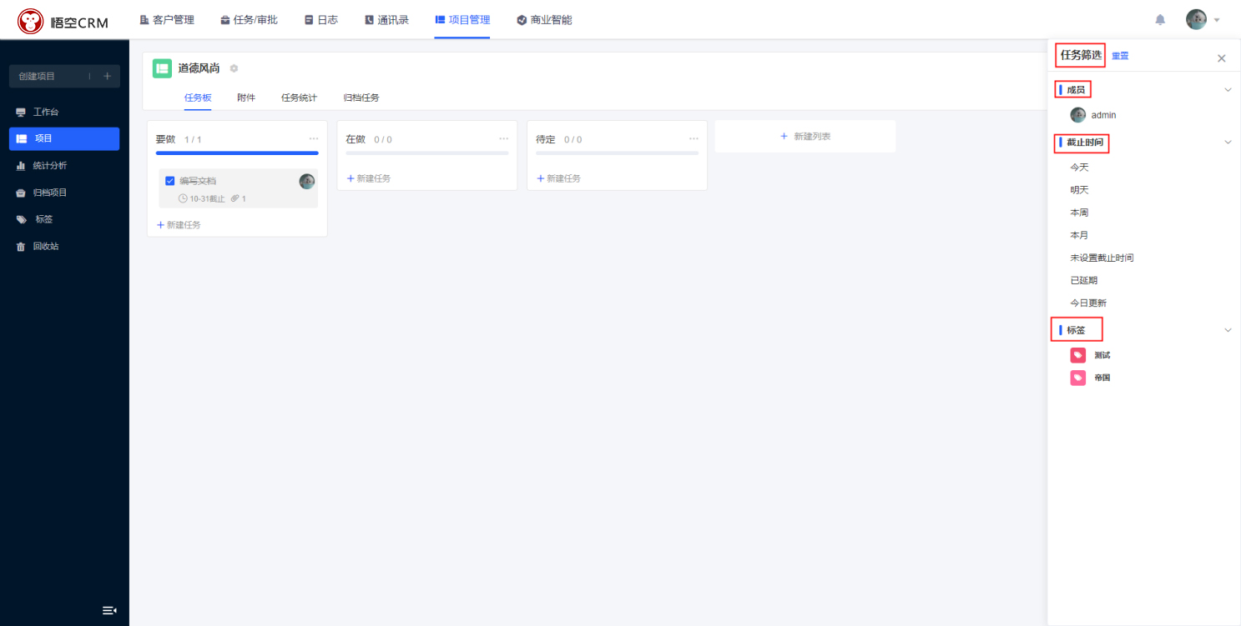The width and height of the screenshot is (1241, 626).
Task: Switch to the 归档任务 tab
Action: (361, 98)
